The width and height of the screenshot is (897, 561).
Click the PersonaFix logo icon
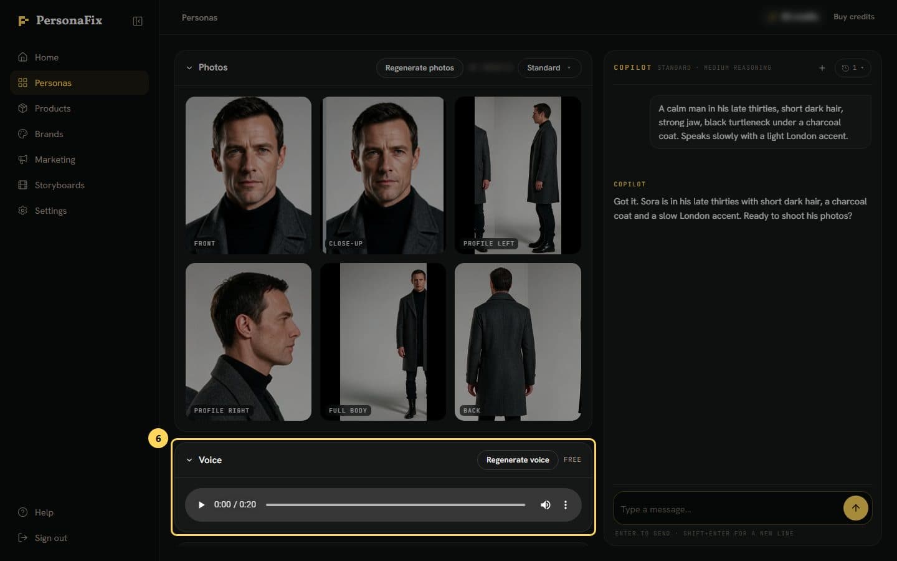23,21
